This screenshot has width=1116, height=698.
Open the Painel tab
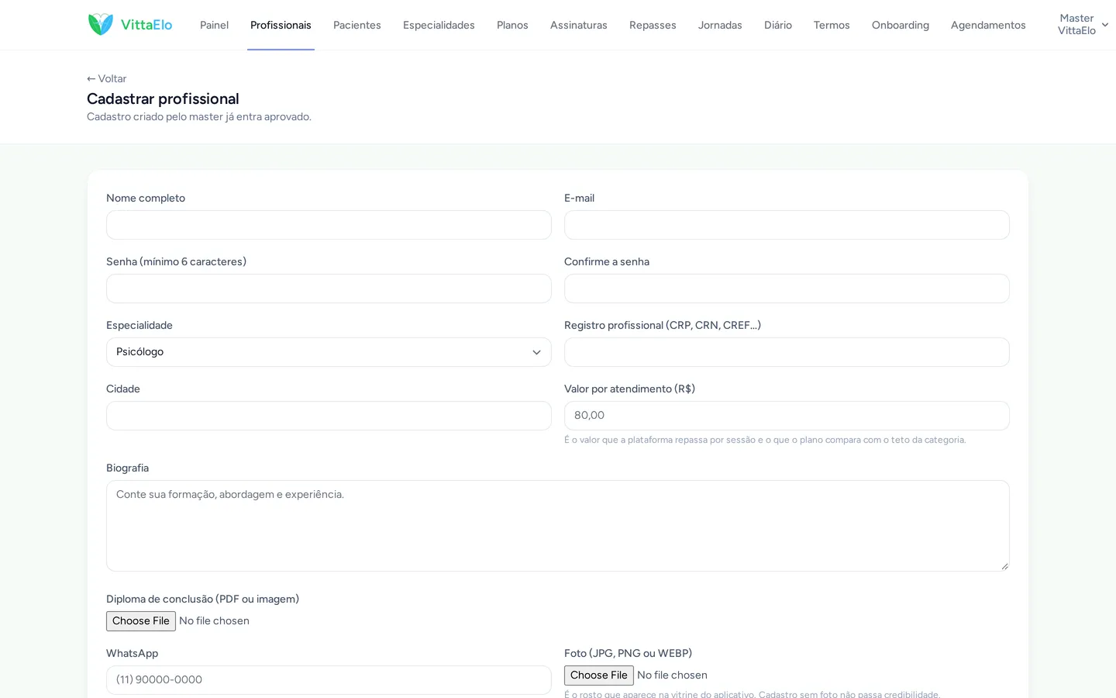(x=214, y=25)
